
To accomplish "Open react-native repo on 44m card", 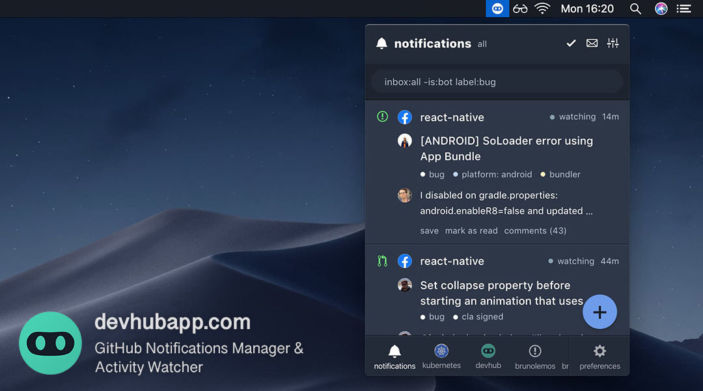I will (452, 261).
